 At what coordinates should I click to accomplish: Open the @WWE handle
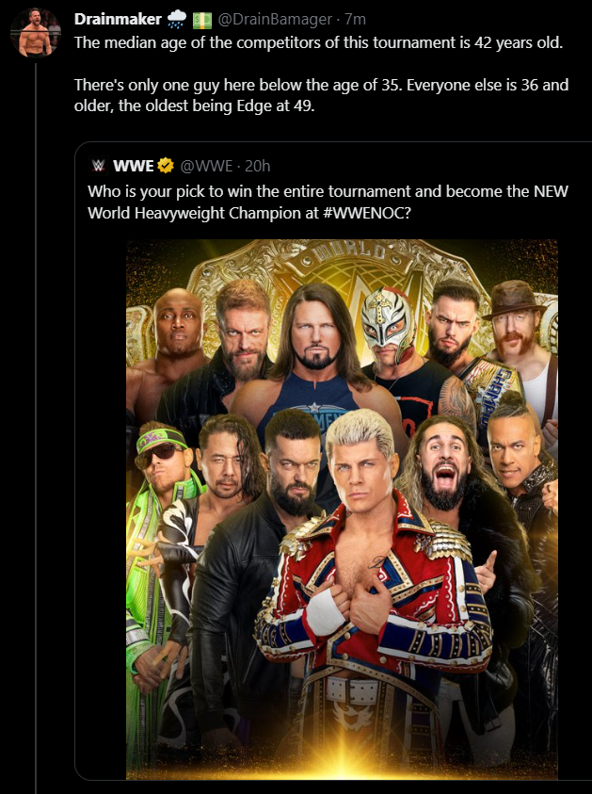pos(206,166)
